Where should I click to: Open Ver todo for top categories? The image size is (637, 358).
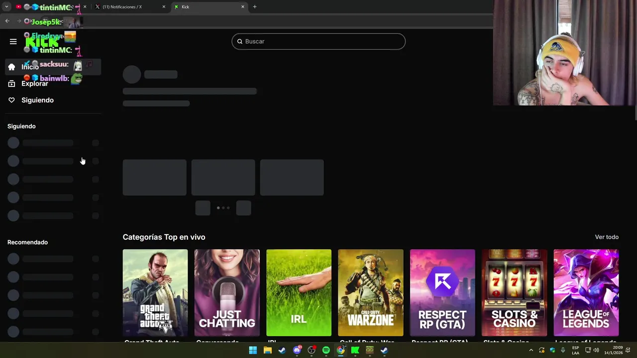607,237
